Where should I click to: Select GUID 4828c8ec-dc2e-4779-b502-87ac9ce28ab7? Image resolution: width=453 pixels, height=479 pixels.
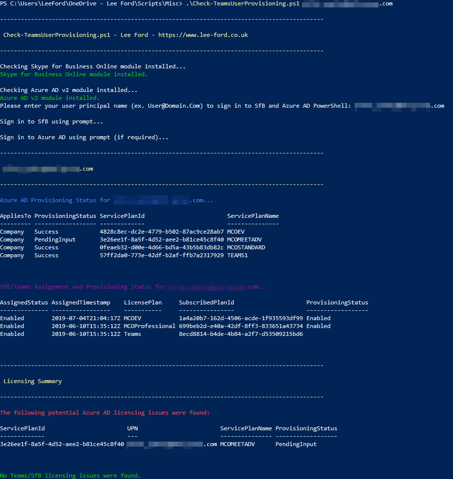click(162, 232)
